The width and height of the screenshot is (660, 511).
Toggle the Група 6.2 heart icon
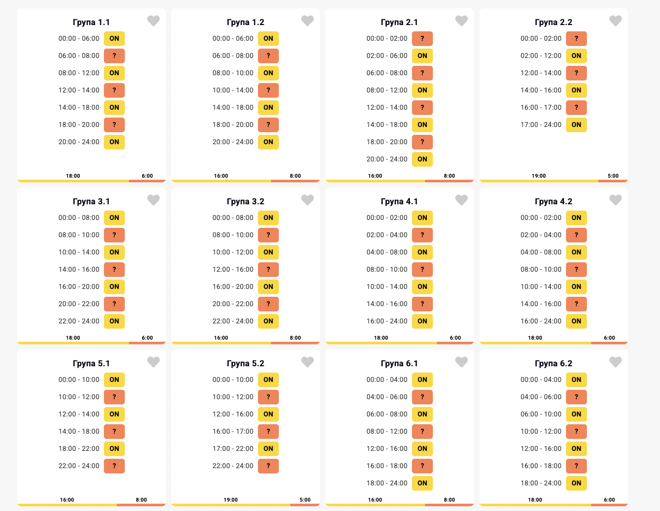pos(615,362)
